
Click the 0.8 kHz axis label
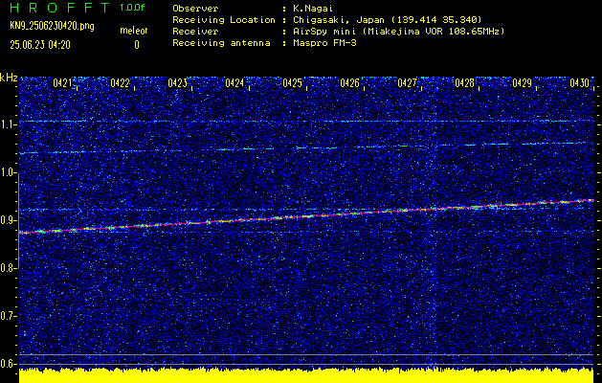coord(7,268)
